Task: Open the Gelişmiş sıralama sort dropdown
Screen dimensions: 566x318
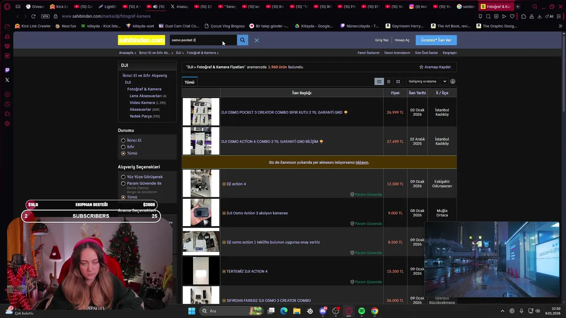Action: (427, 81)
